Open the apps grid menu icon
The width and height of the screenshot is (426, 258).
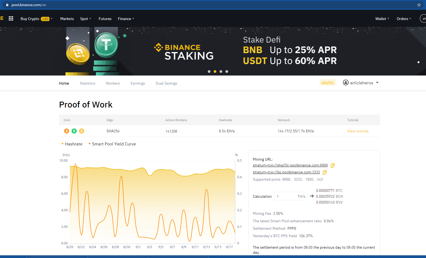click(x=11, y=18)
